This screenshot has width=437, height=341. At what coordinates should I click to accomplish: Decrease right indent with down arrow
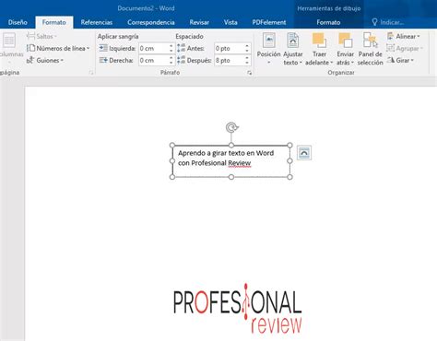pyautogui.click(x=171, y=63)
